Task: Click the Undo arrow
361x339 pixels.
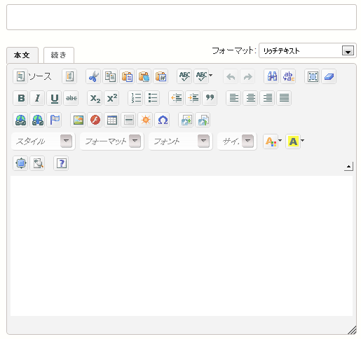Action: coord(231,76)
